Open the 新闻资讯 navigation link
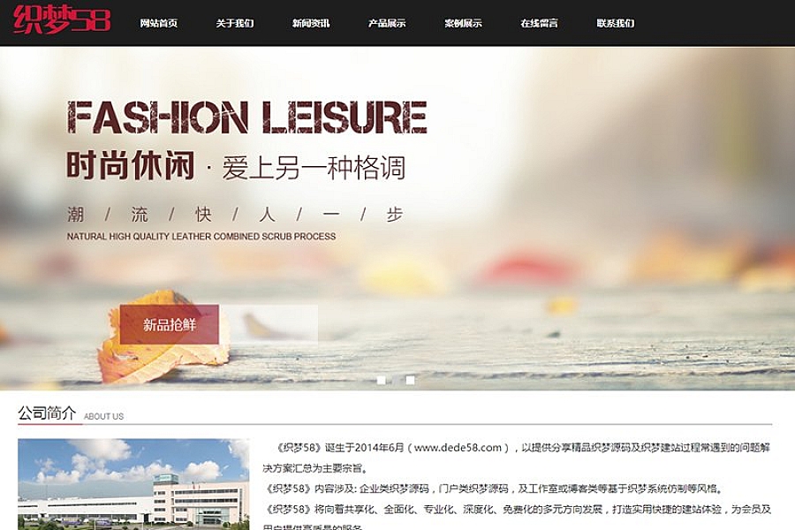The image size is (795, 530). tap(311, 23)
